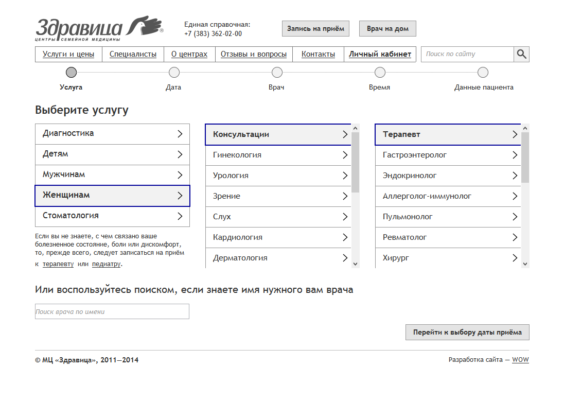Click the Услуга step circle
The image size is (564, 402).
point(71,73)
